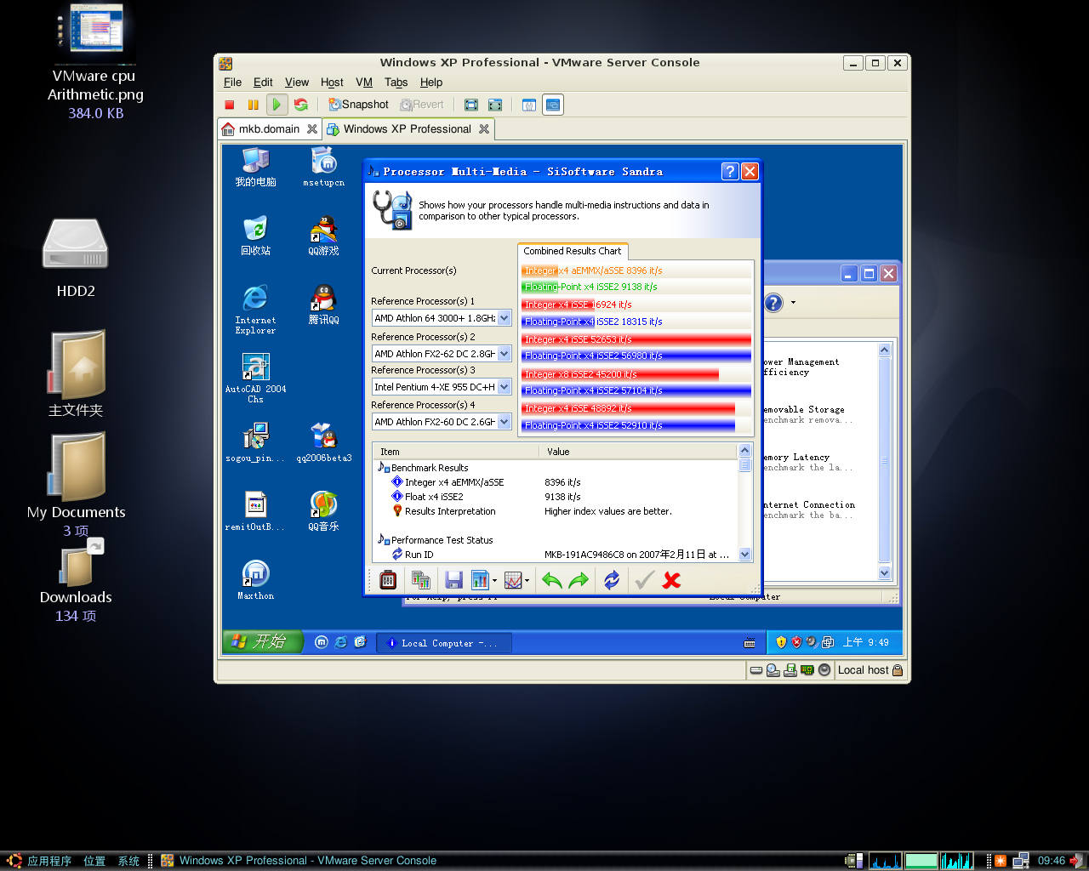Expand Reference Processor 1 Athlon 64 dropdown
The height and width of the screenshot is (871, 1089).
pos(504,318)
